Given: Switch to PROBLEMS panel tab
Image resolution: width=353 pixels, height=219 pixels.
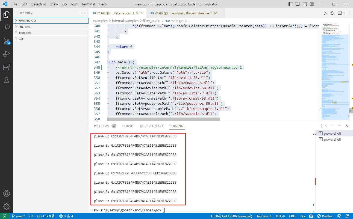Looking at the screenshot, I should pyautogui.click(x=105, y=126).
